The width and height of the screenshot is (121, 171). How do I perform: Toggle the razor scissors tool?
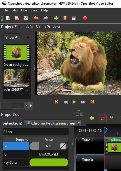click(112, 118)
